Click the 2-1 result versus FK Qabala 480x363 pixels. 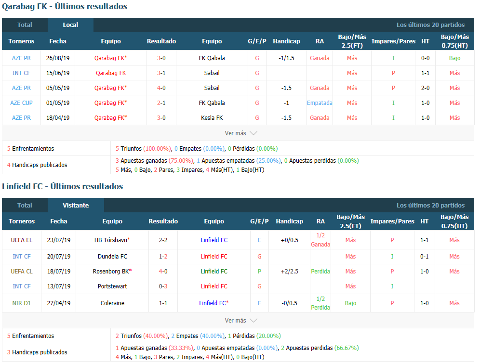[161, 103]
